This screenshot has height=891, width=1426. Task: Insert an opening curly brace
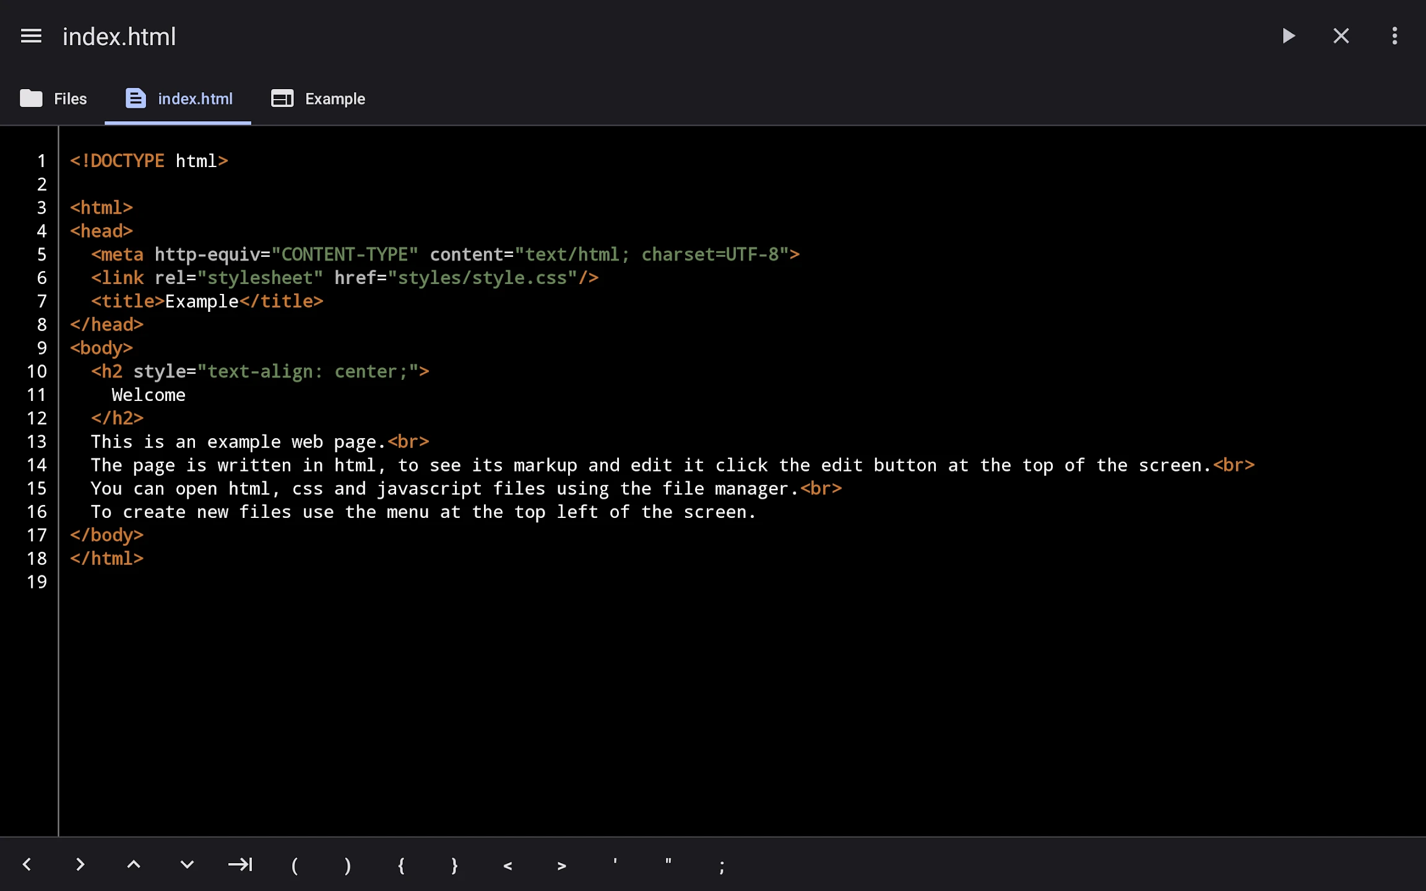coord(401,865)
